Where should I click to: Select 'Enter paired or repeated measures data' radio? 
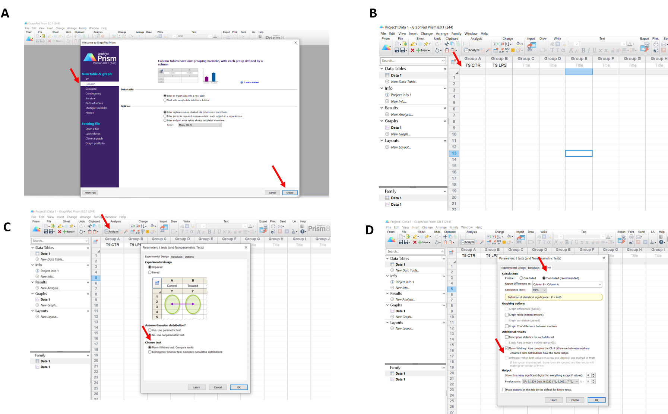point(165,116)
